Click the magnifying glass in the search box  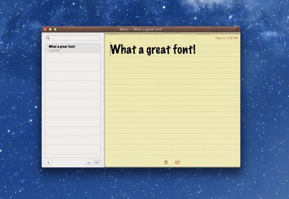tap(48, 38)
